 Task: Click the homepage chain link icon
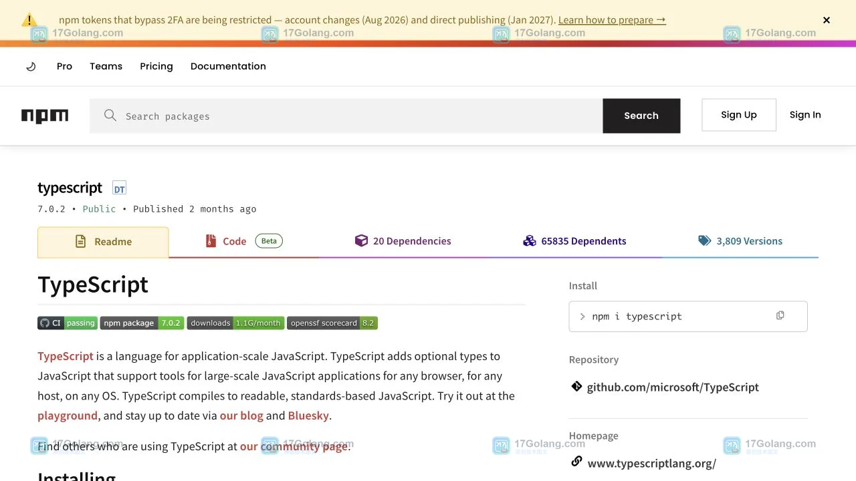(576, 462)
